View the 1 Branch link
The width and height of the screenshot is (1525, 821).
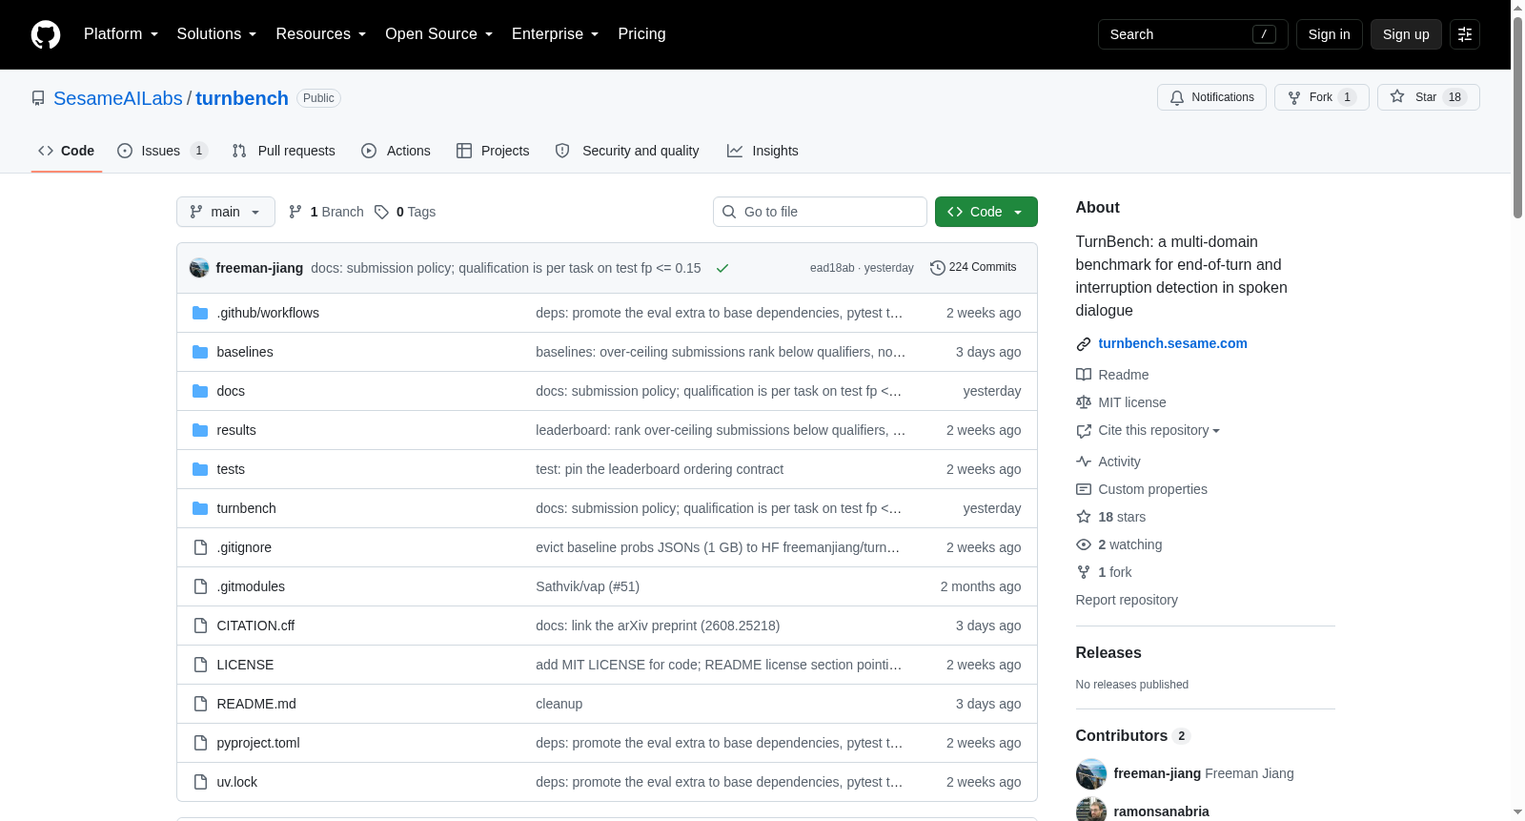(326, 212)
